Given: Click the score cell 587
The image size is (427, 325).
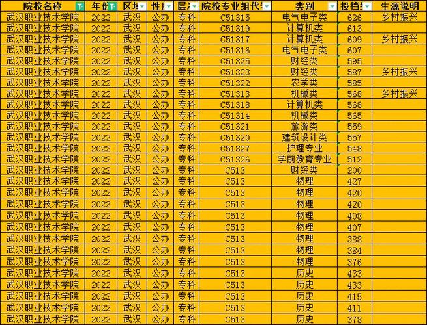Looking at the screenshot, I should tap(355, 72).
